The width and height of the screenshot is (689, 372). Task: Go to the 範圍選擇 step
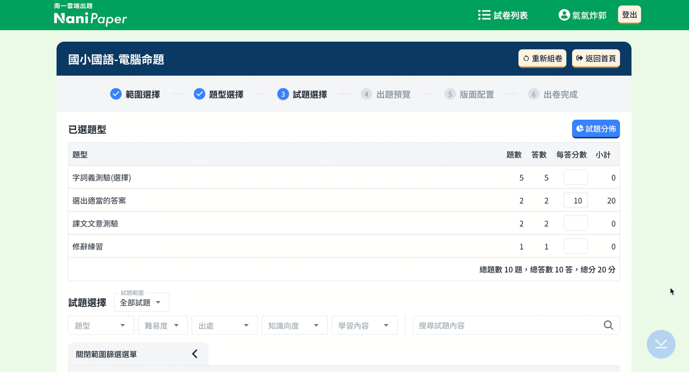click(x=143, y=95)
